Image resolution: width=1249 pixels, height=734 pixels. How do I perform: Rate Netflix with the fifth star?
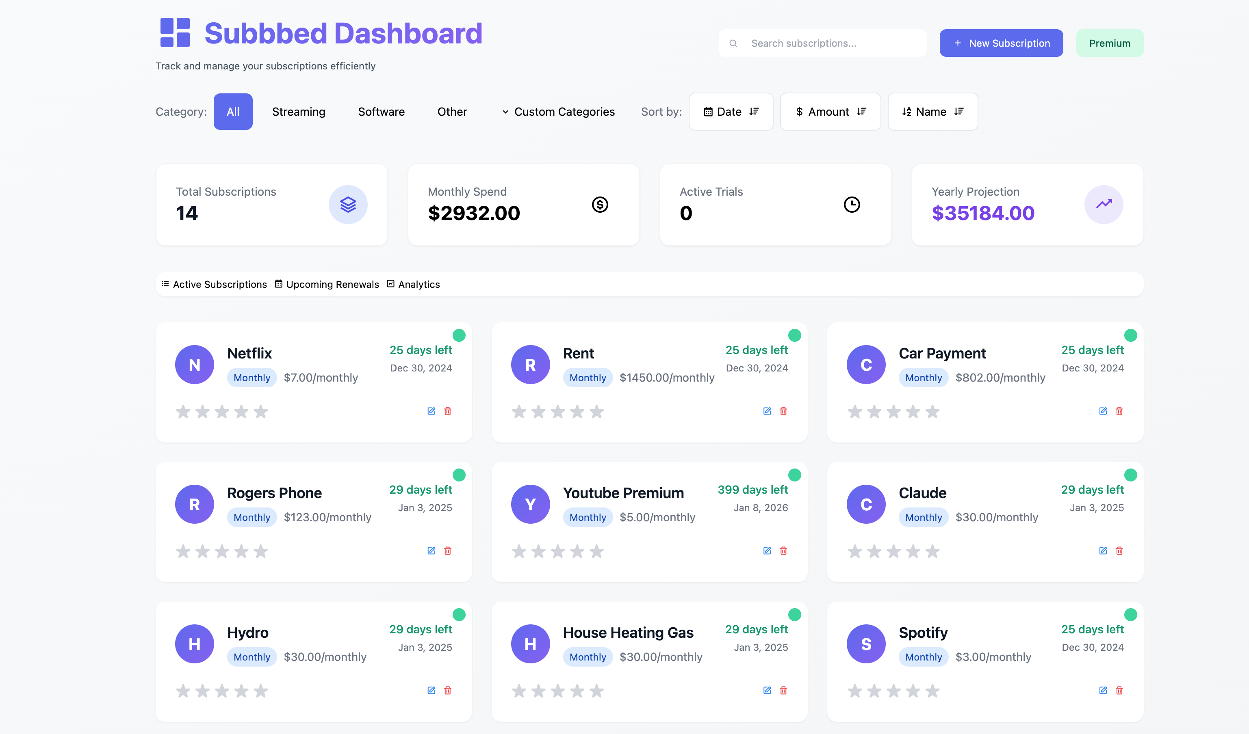(261, 412)
